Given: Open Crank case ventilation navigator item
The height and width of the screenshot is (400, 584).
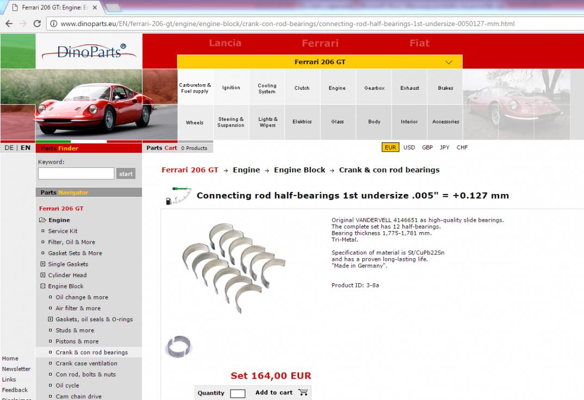Looking at the screenshot, I should pyautogui.click(x=86, y=363).
